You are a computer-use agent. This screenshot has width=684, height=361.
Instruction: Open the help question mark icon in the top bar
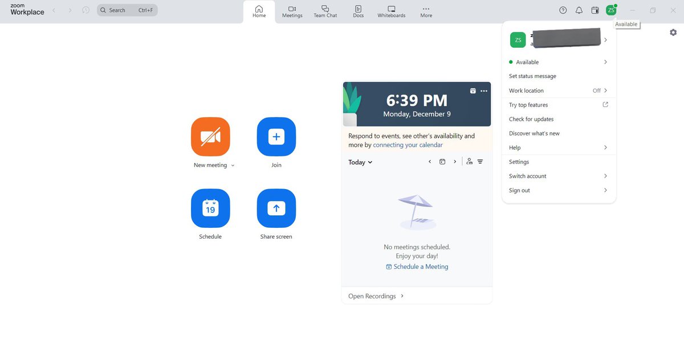coord(563,10)
